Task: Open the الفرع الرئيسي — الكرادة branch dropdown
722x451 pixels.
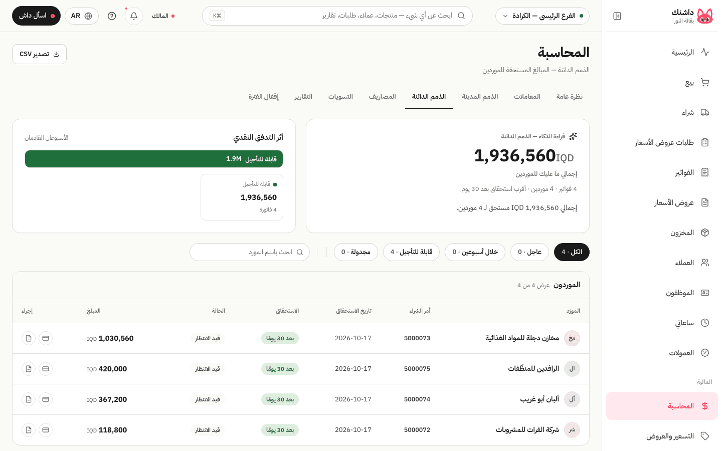Action: [x=543, y=16]
